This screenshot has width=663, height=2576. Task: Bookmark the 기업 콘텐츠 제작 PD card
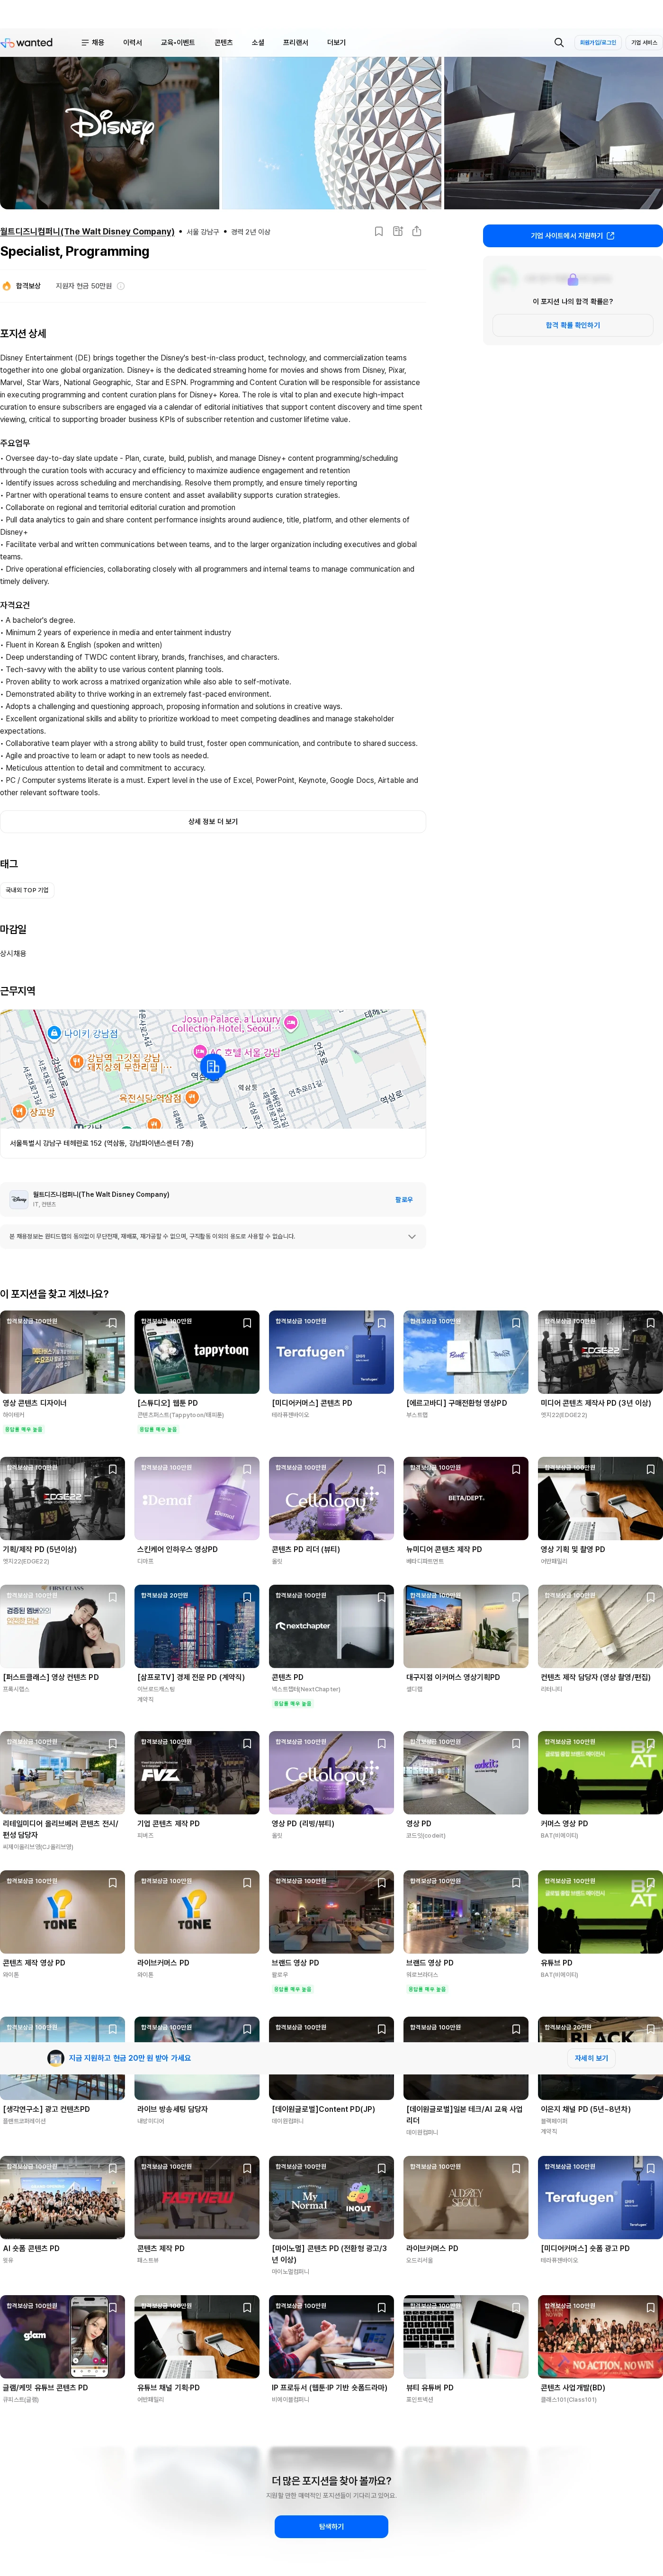point(247,1743)
